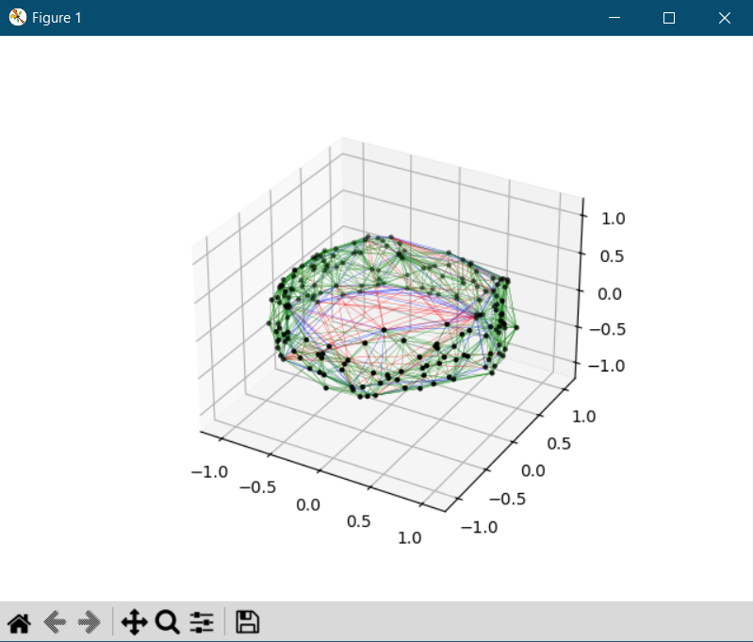753x642 pixels.
Task: Reset the plot to original Home view
Action: (19, 623)
